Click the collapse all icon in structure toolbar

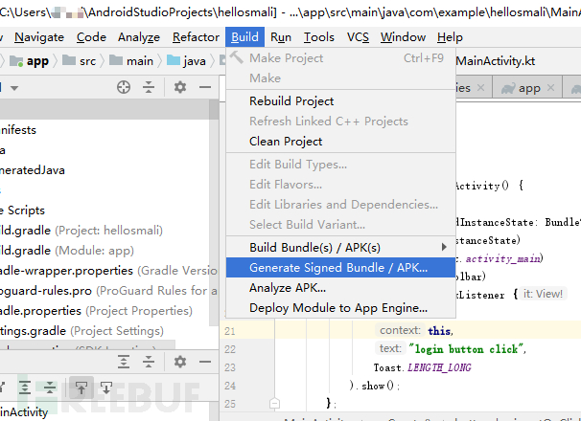click(49, 388)
